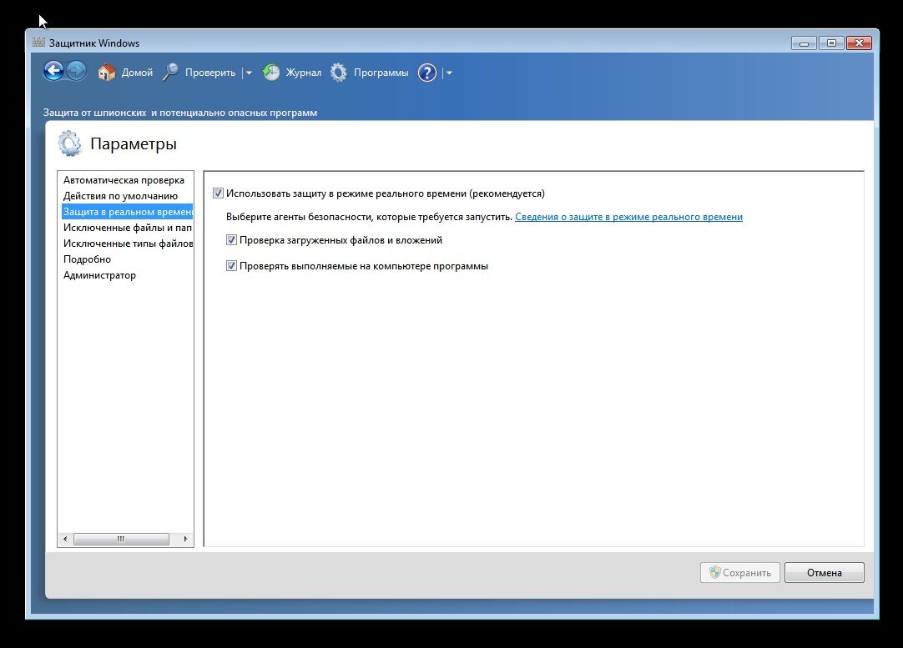Select the Проверить toolbar label

click(x=210, y=73)
